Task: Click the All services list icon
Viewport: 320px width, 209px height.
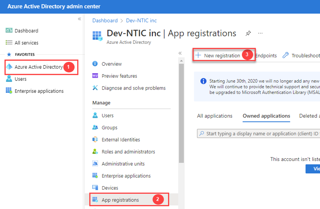Action: 9,42
